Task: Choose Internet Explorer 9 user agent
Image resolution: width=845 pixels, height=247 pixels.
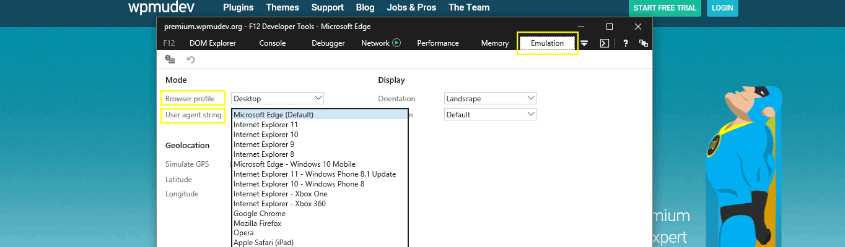Action: 320,144
